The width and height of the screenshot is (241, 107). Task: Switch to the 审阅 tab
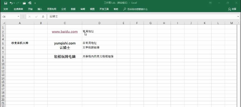click(83, 9)
